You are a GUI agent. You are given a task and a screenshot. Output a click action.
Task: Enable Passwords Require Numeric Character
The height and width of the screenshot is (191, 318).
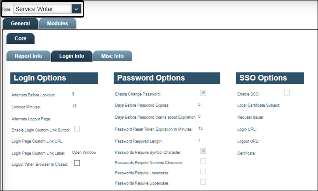pyautogui.click(x=203, y=161)
